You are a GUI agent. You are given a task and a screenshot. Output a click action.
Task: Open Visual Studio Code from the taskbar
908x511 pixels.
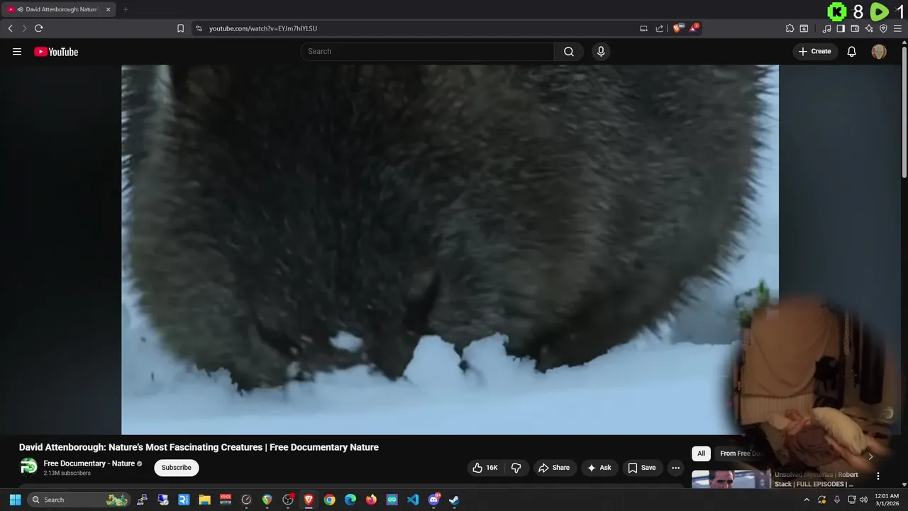tap(413, 500)
